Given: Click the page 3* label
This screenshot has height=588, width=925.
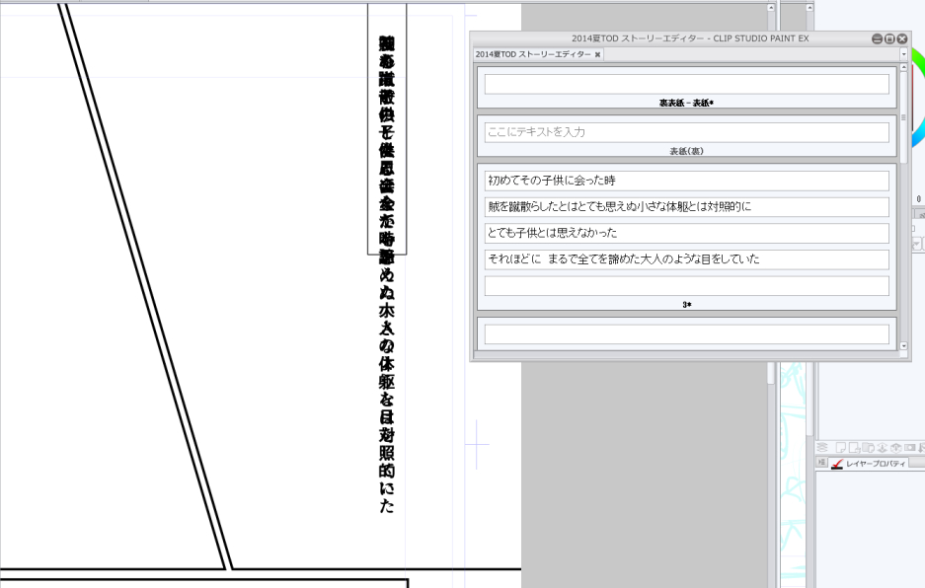Looking at the screenshot, I should point(687,305).
